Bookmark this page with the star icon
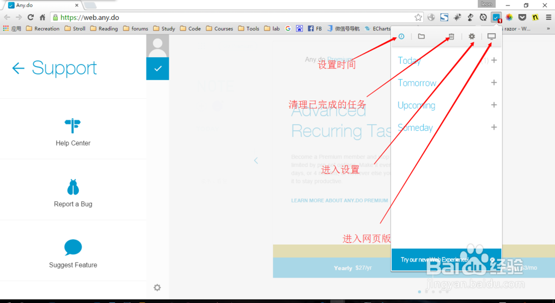The image size is (555, 303). point(418,17)
